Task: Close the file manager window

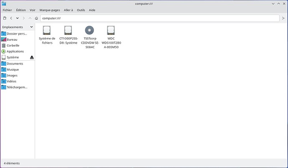Action: click(x=284, y=4)
